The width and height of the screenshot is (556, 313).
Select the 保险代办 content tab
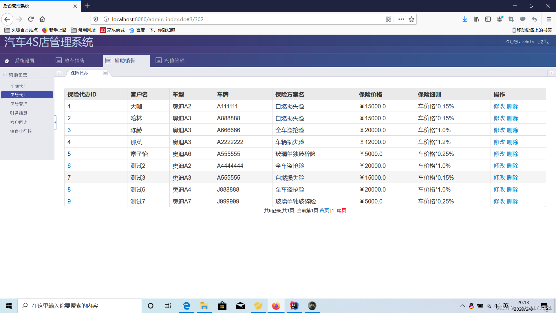(x=79, y=73)
